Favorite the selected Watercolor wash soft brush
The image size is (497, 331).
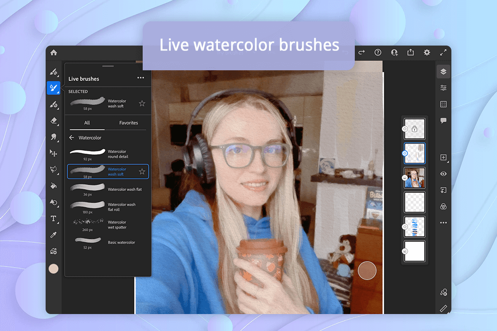pyautogui.click(x=142, y=104)
